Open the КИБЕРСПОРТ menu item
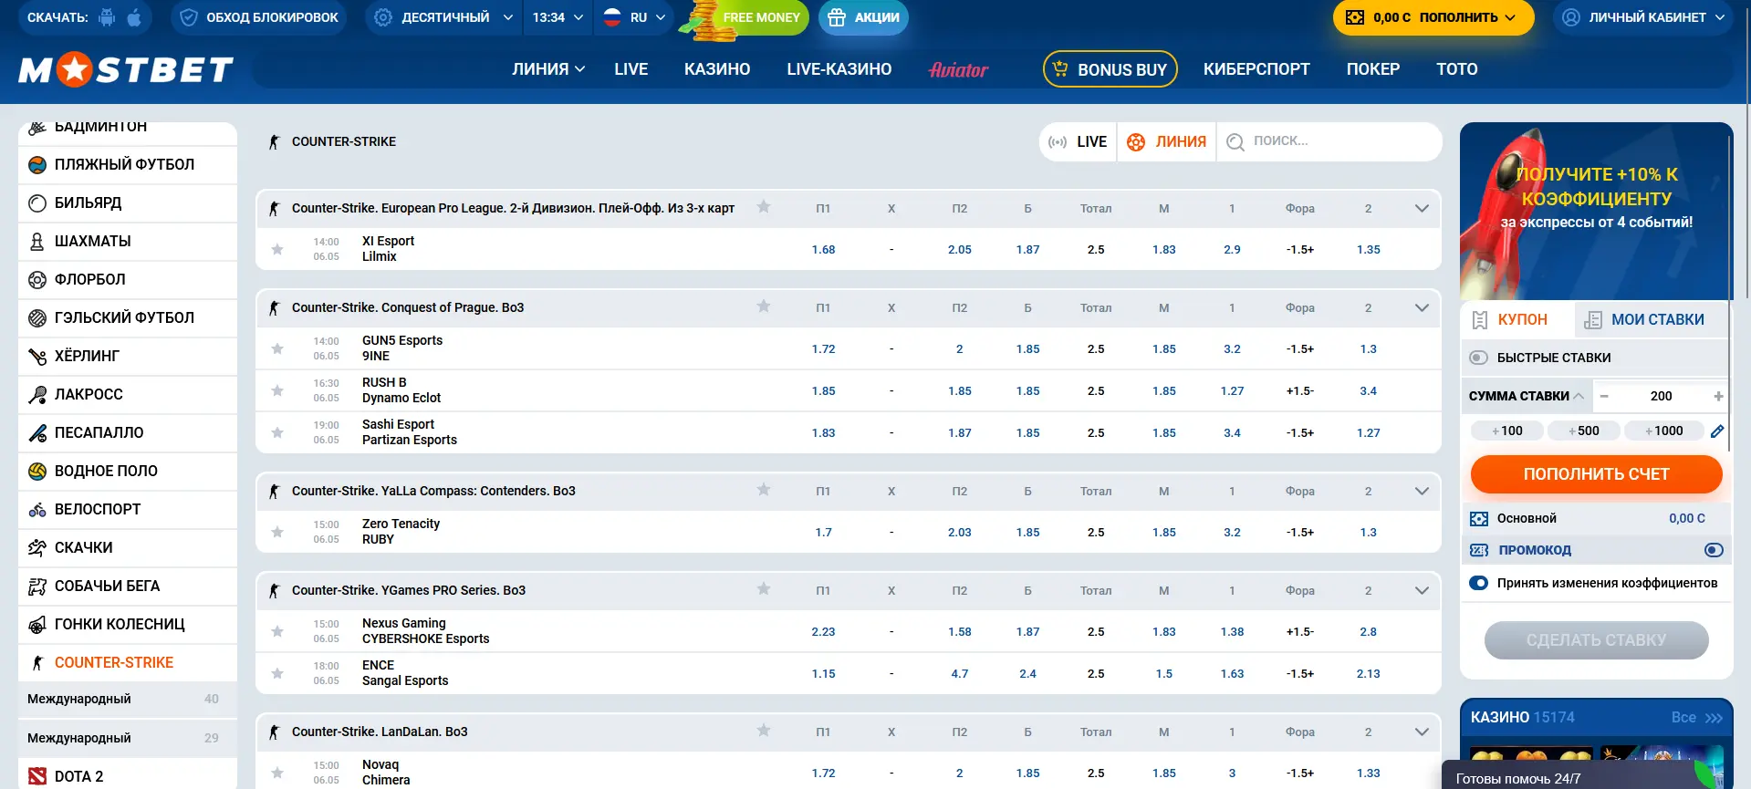This screenshot has width=1751, height=789. coord(1256,69)
